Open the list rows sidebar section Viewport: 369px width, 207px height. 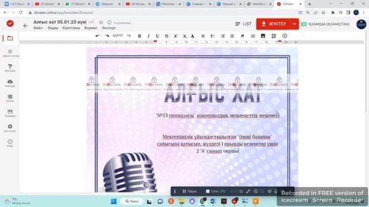[x=10, y=98]
